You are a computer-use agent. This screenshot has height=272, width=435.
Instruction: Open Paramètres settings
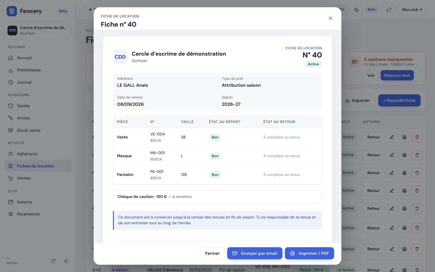(38, 214)
